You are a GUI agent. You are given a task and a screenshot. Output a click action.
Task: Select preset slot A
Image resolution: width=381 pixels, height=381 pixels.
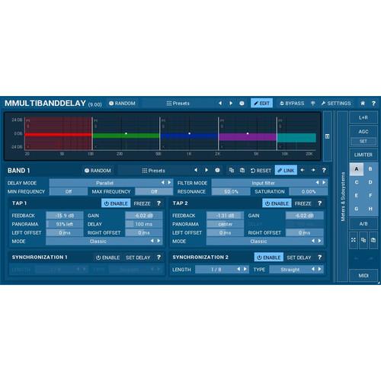coord(357,169)
